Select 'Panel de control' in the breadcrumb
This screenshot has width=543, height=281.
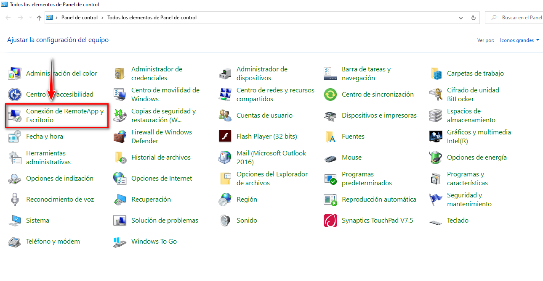79,18
